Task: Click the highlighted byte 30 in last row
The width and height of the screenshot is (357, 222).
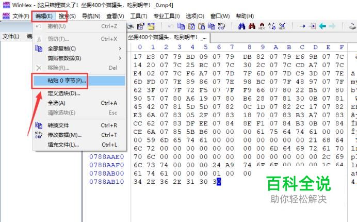Action: [217, 182]
